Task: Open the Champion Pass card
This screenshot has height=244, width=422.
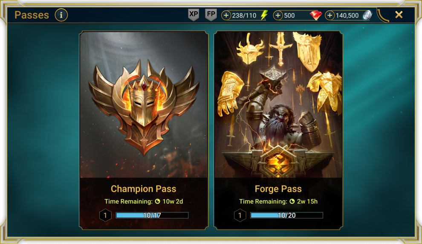Action: click(x=144, y=131)
